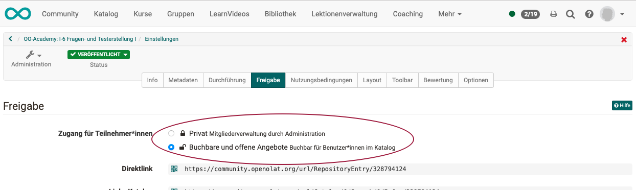Select the Privat access radio button
The height and width of the screenshot is (190, 636).
tap(171, 134)
